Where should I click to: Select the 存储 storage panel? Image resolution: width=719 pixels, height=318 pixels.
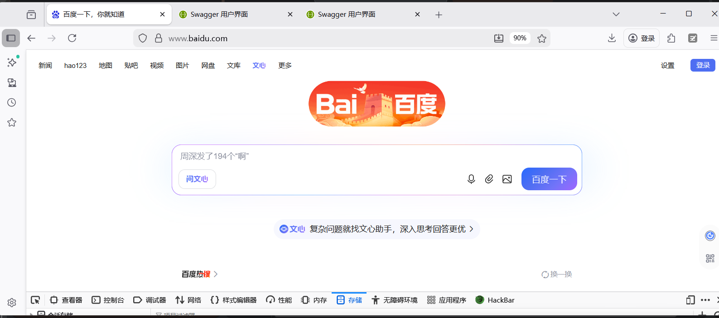tap(349, 300)
